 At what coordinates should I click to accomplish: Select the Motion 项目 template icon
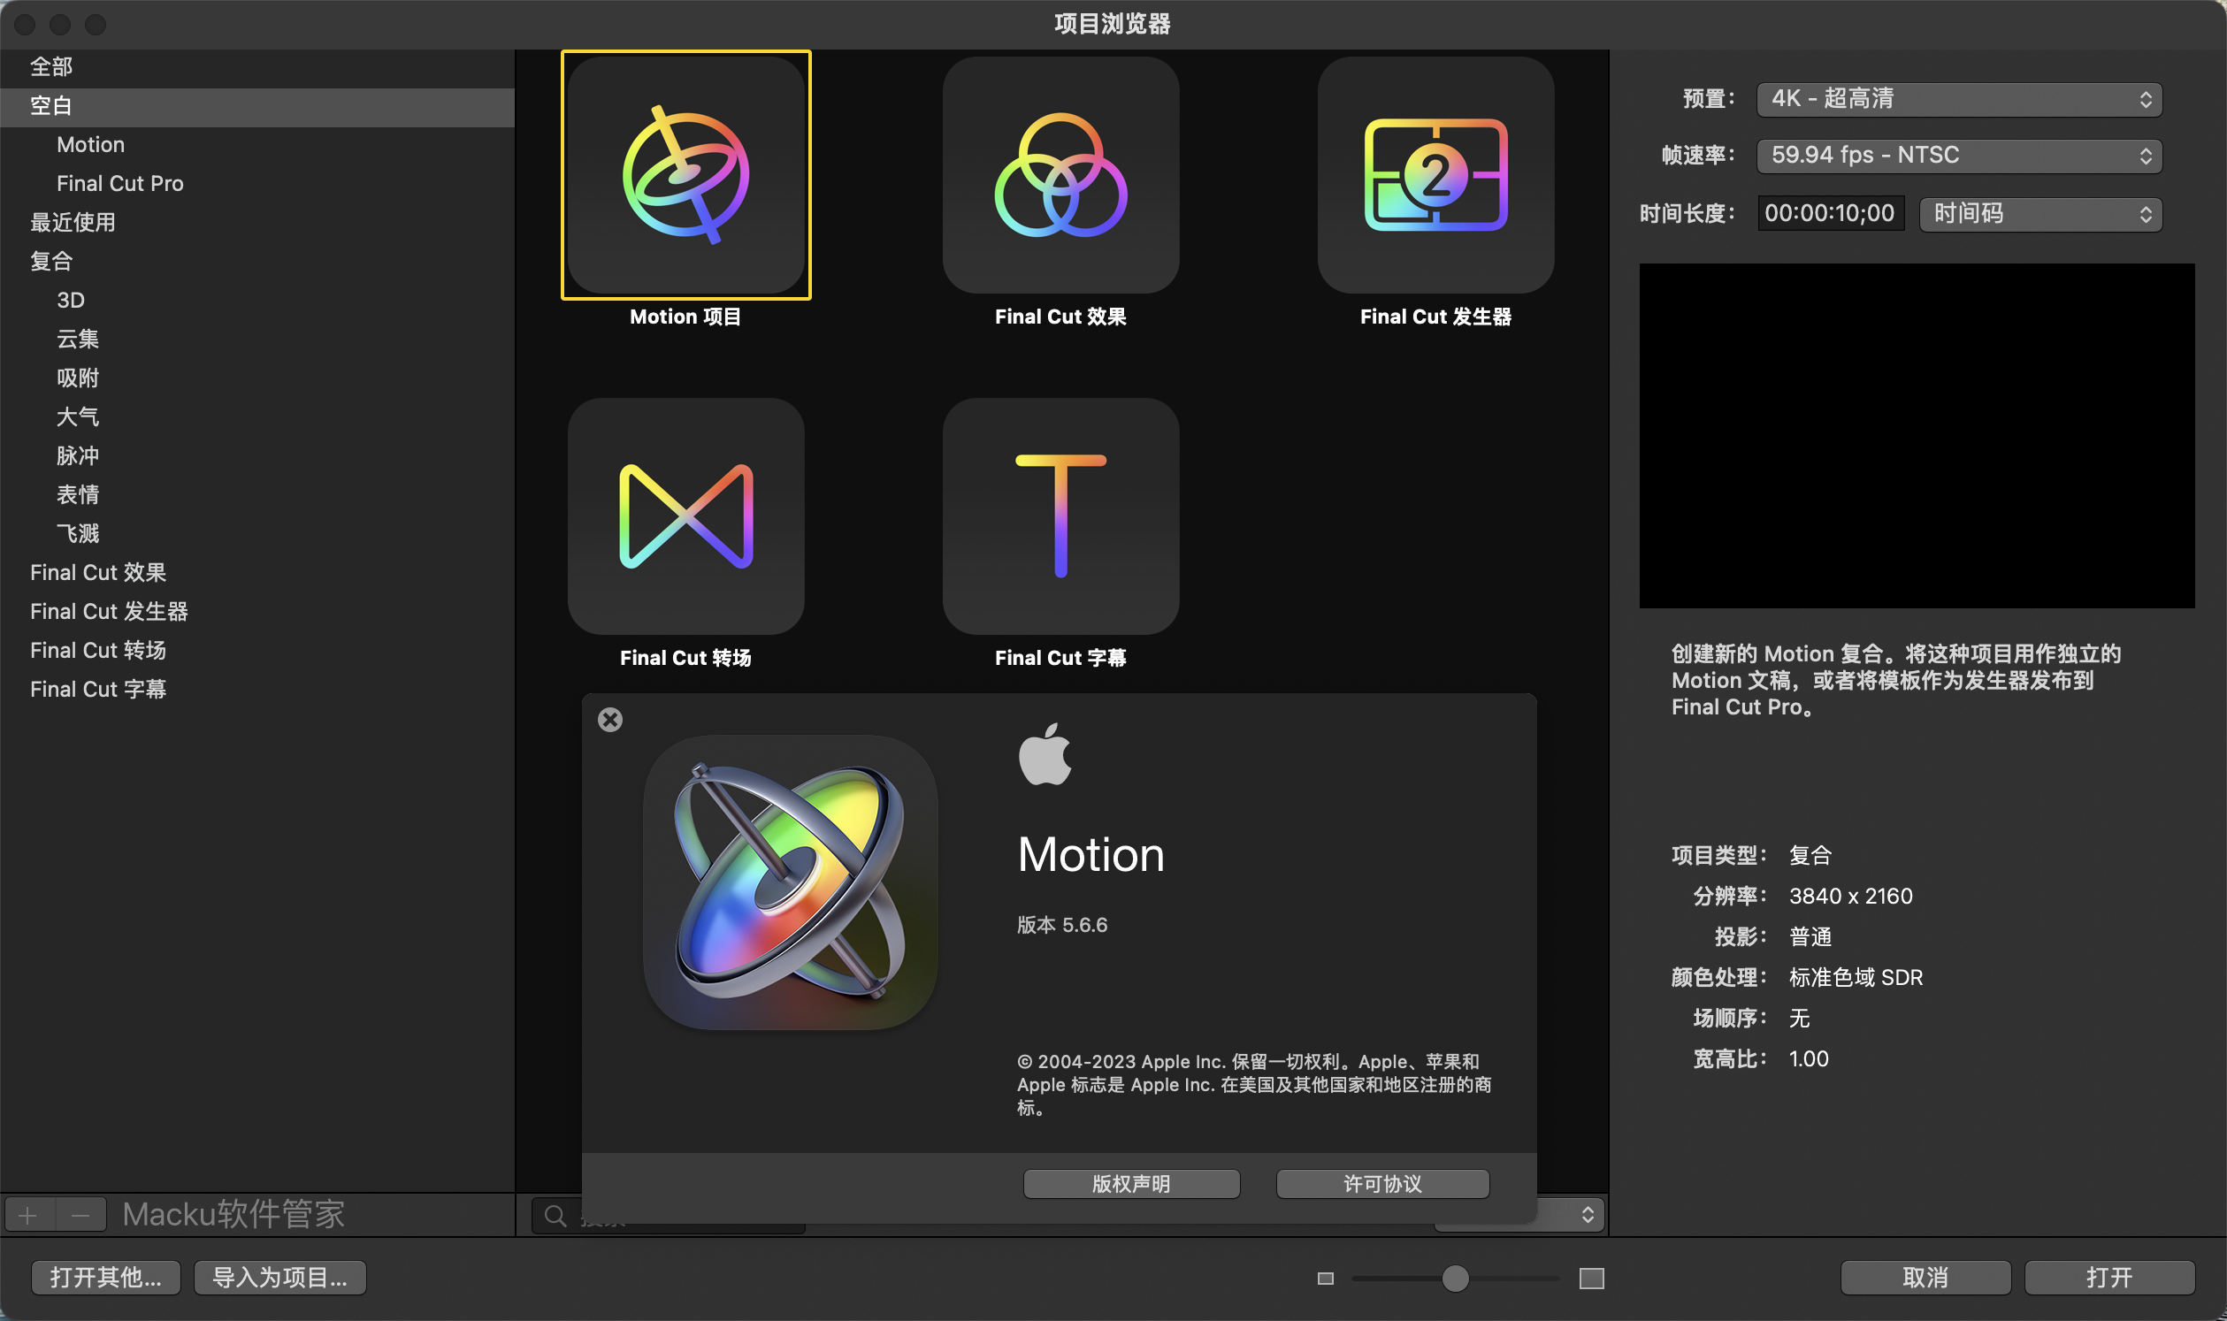(685, 174)
